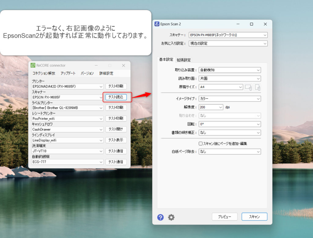Click the disabled 貼り合わせ dropdown
313x238 pixels.
230,116
